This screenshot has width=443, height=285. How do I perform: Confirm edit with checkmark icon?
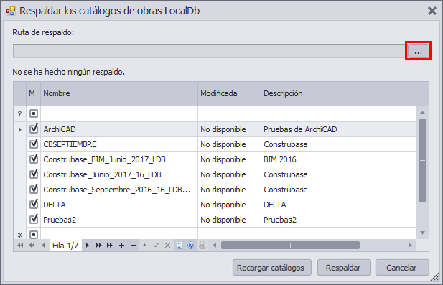(x=157, y=246)
